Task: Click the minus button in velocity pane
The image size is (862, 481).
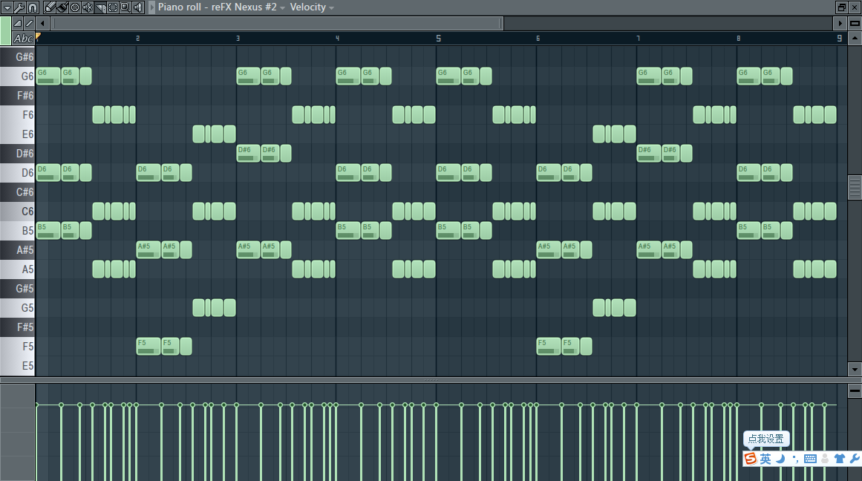Action: tap(855, 391)
